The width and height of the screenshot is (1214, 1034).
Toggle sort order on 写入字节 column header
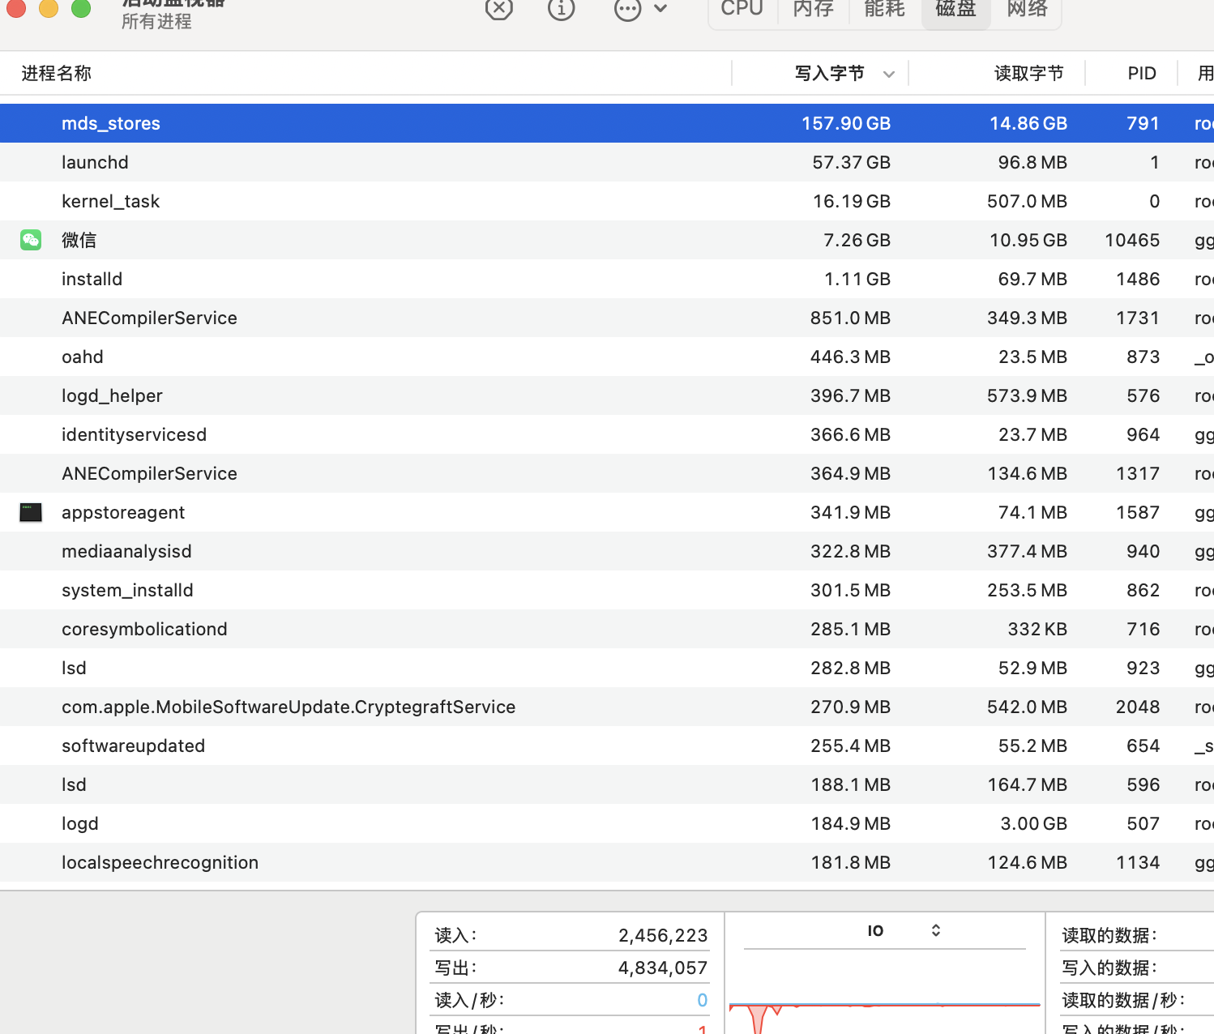(x=830, y=74)
